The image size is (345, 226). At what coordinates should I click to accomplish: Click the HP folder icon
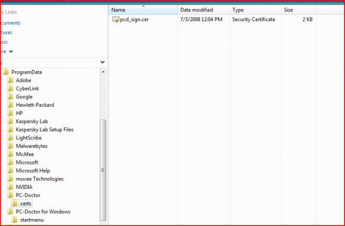point(10,113)
